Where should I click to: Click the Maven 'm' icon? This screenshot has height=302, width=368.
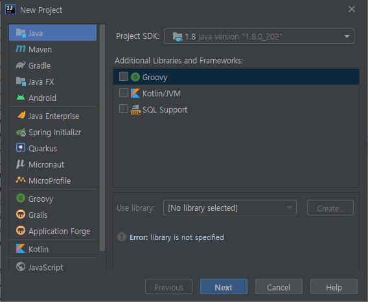click(x=21, y=49)
